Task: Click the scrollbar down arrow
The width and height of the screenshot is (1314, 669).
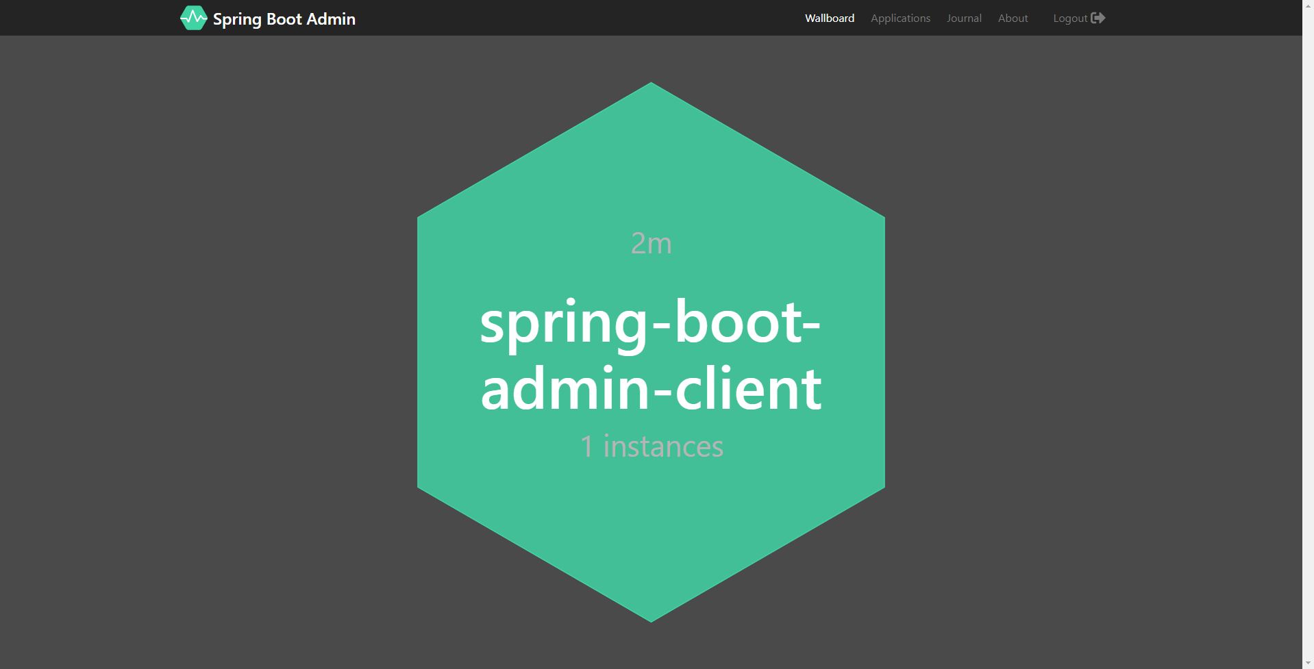Action: 1308,663
